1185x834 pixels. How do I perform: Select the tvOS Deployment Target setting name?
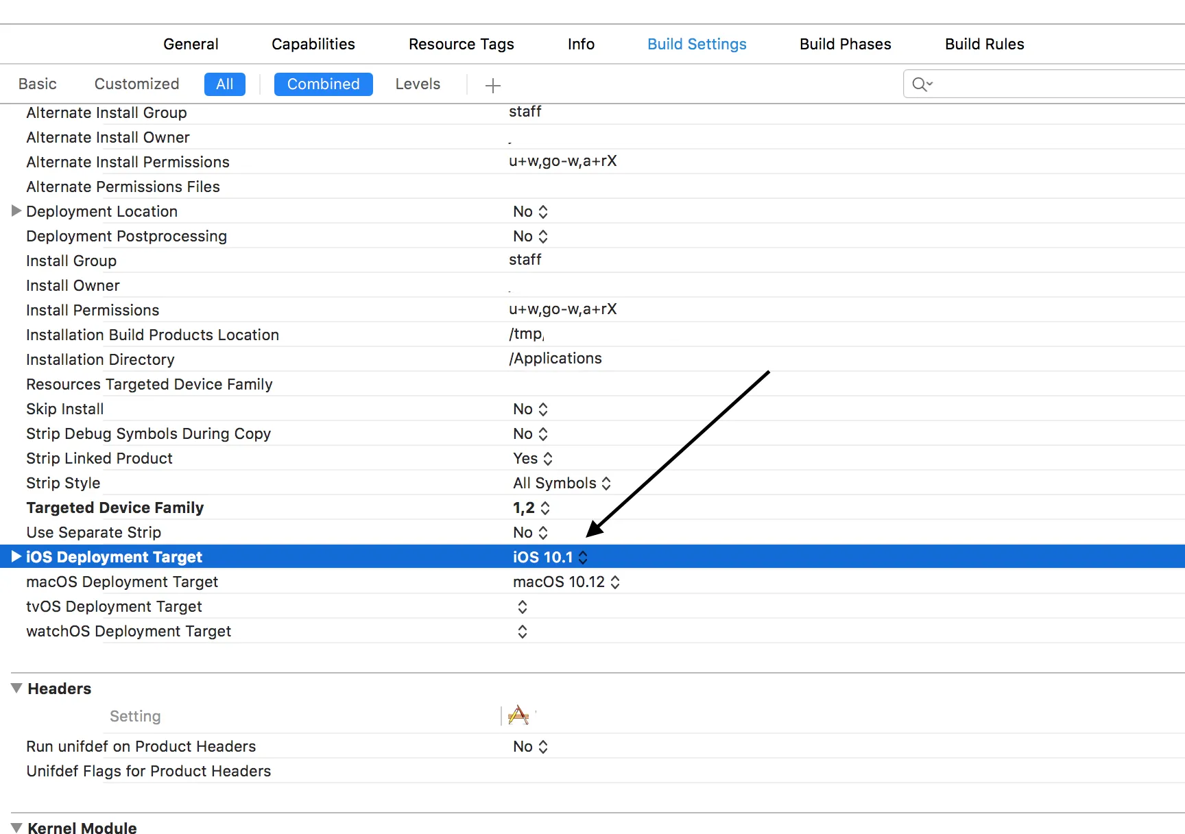pyautogui.click(x=114, y=606)
